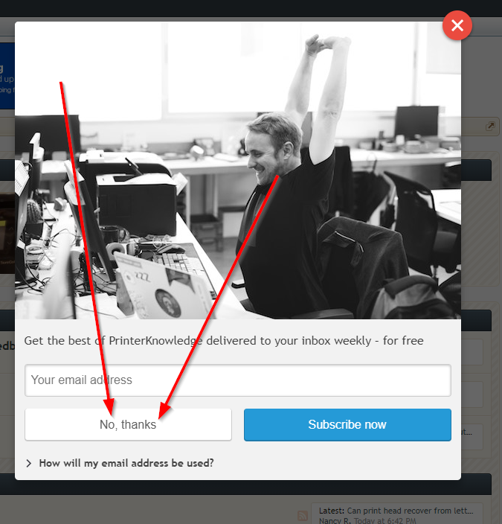Decline with the 'No, thanks' button
Screen dimensions: 502x524
click(x=128, y=424)
